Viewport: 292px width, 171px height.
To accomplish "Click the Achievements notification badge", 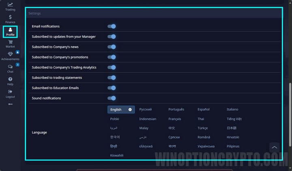I will point(17,52).
